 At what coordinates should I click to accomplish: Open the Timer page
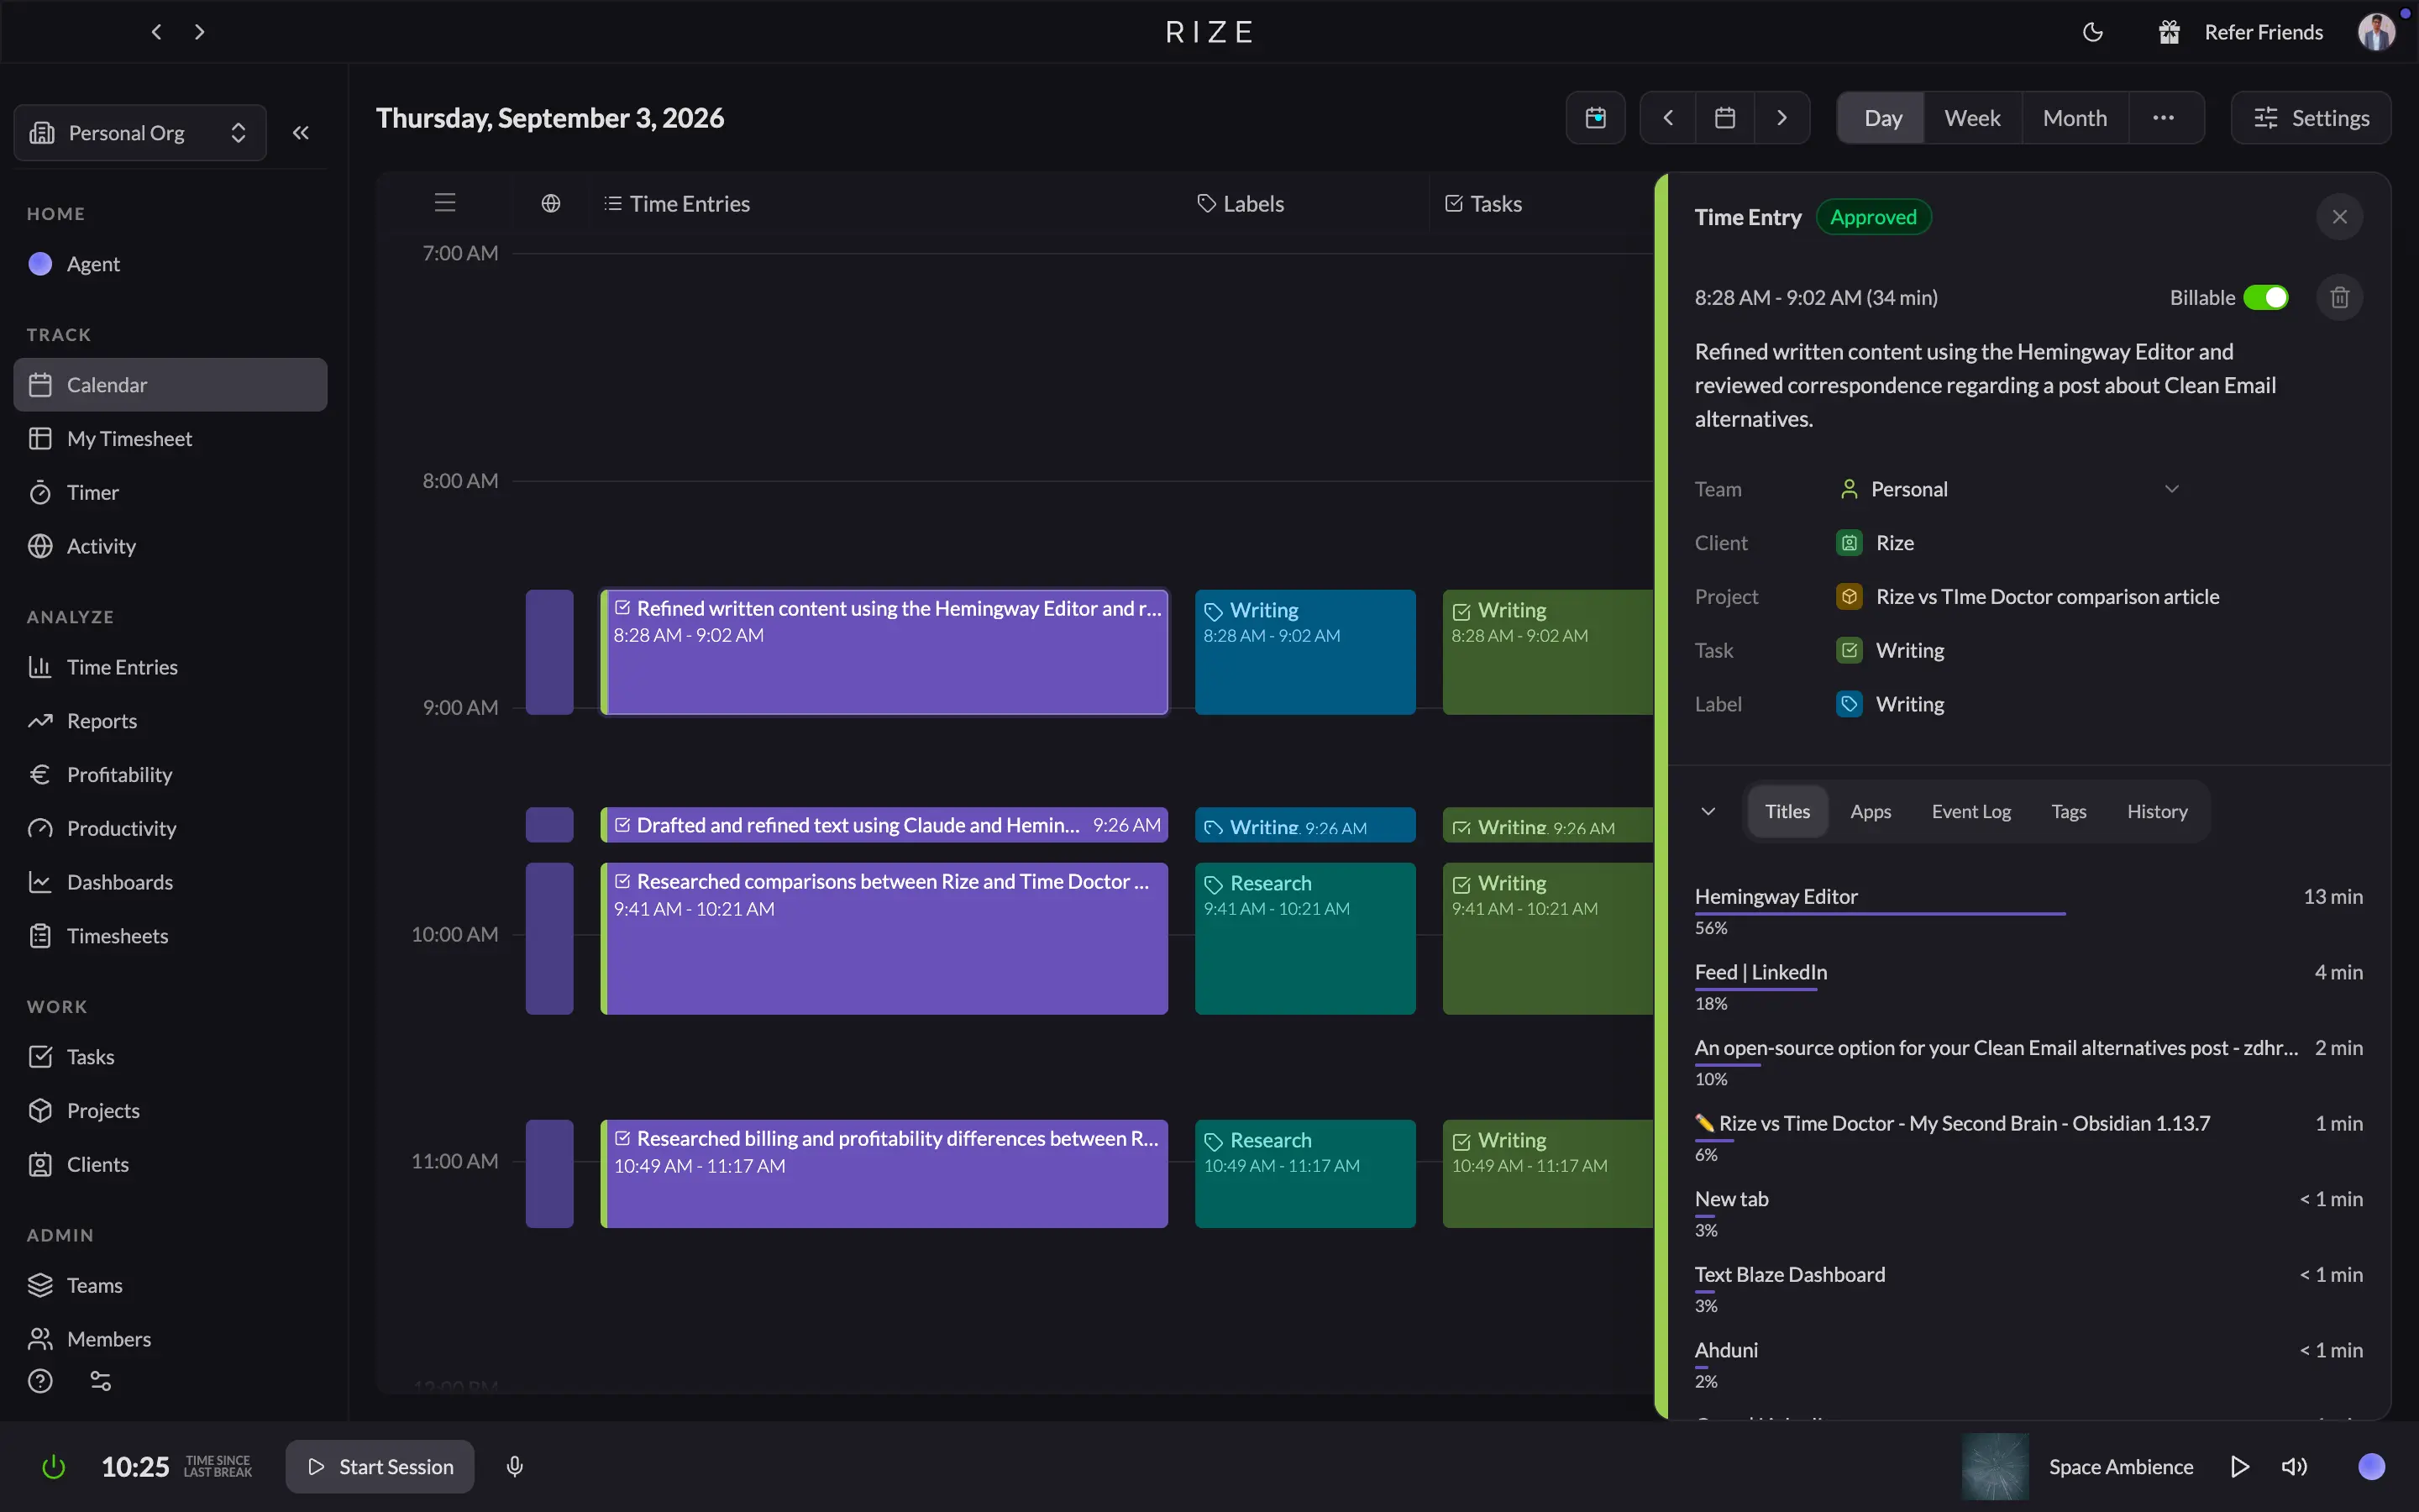[170, 492]
